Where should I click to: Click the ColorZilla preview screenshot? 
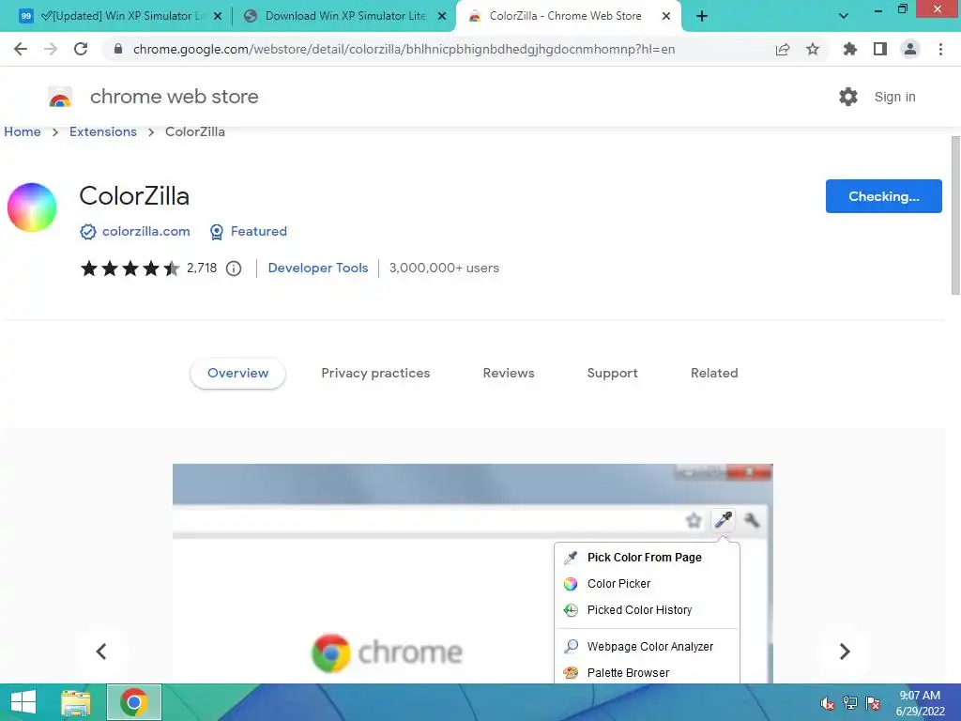tap(473, 574)
